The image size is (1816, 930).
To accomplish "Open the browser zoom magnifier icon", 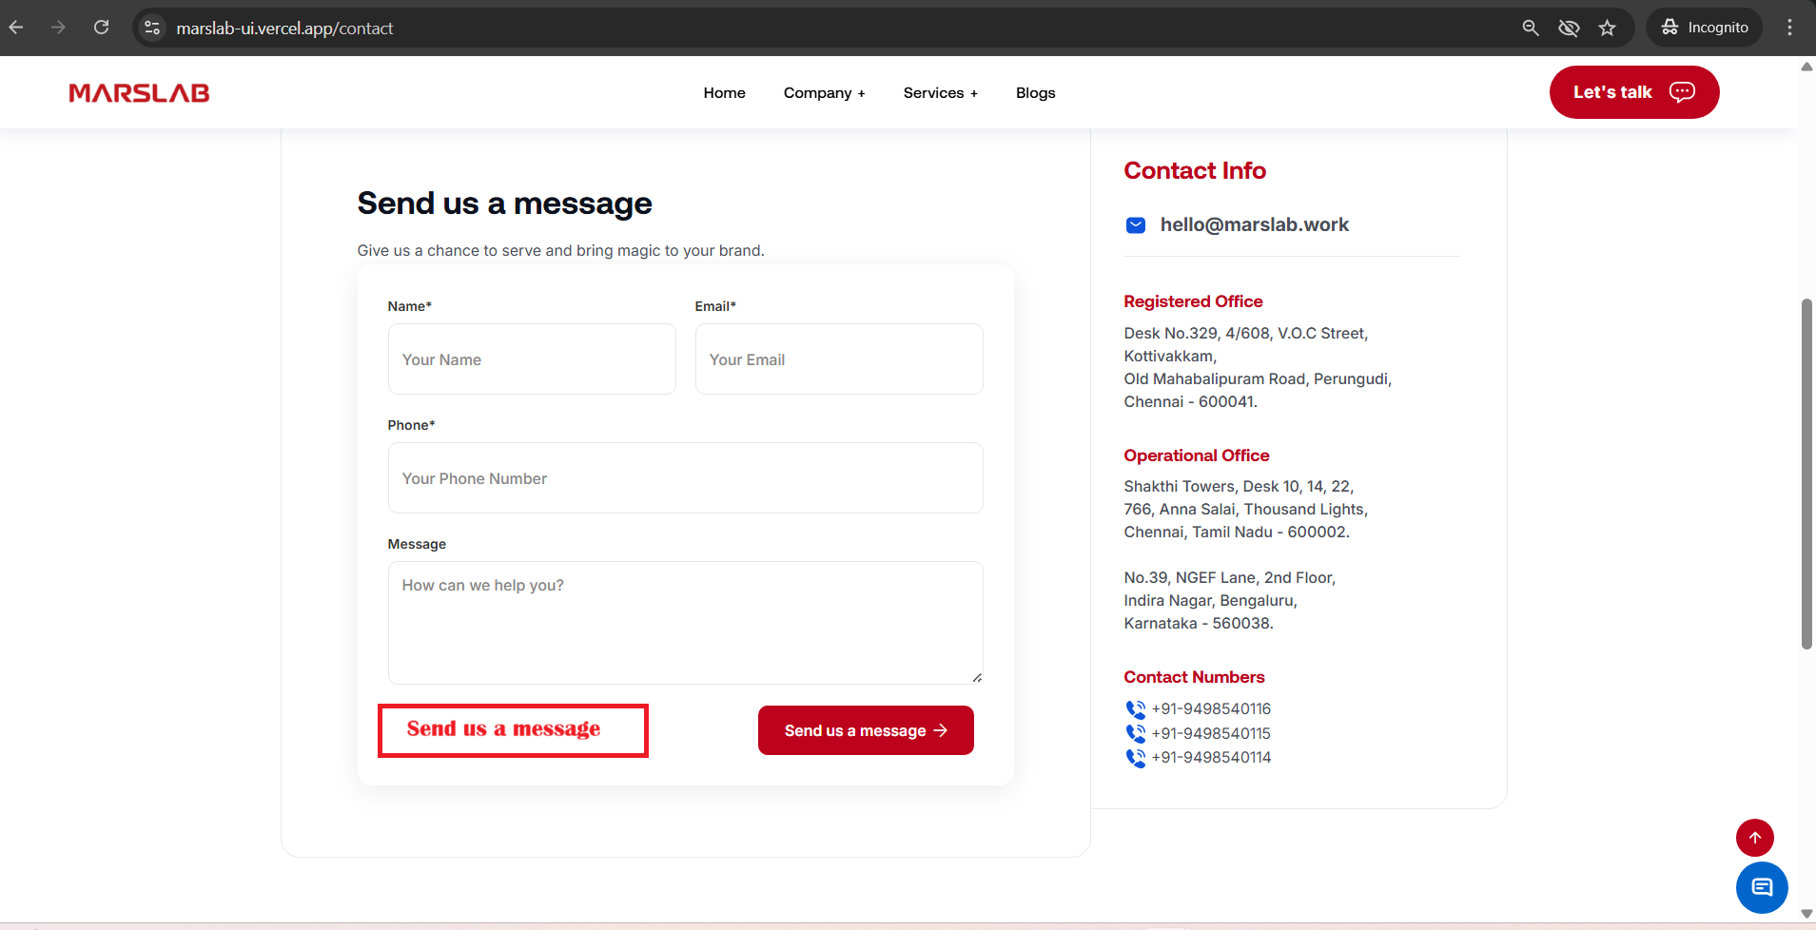I will pyautogui.click(x=1530, y=28).
